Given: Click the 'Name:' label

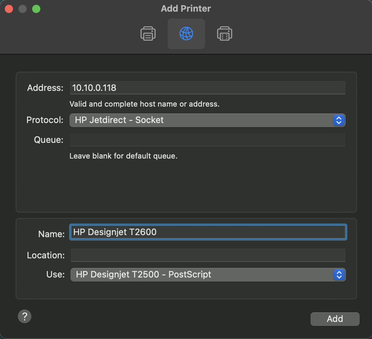Looking at the screenshot, I should click(52, 234).
